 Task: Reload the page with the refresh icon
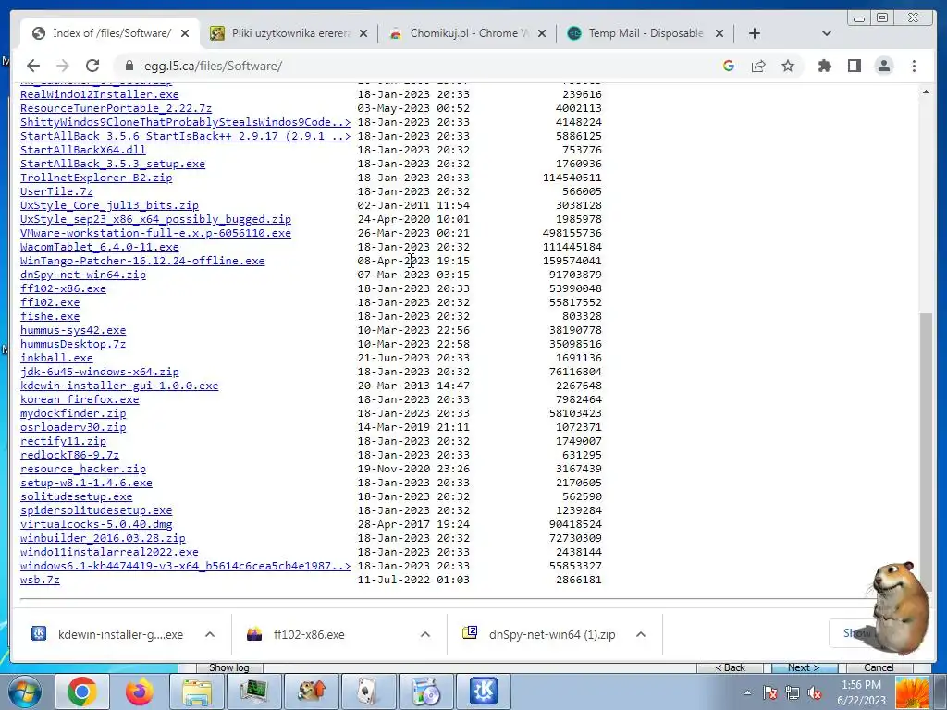92,66
